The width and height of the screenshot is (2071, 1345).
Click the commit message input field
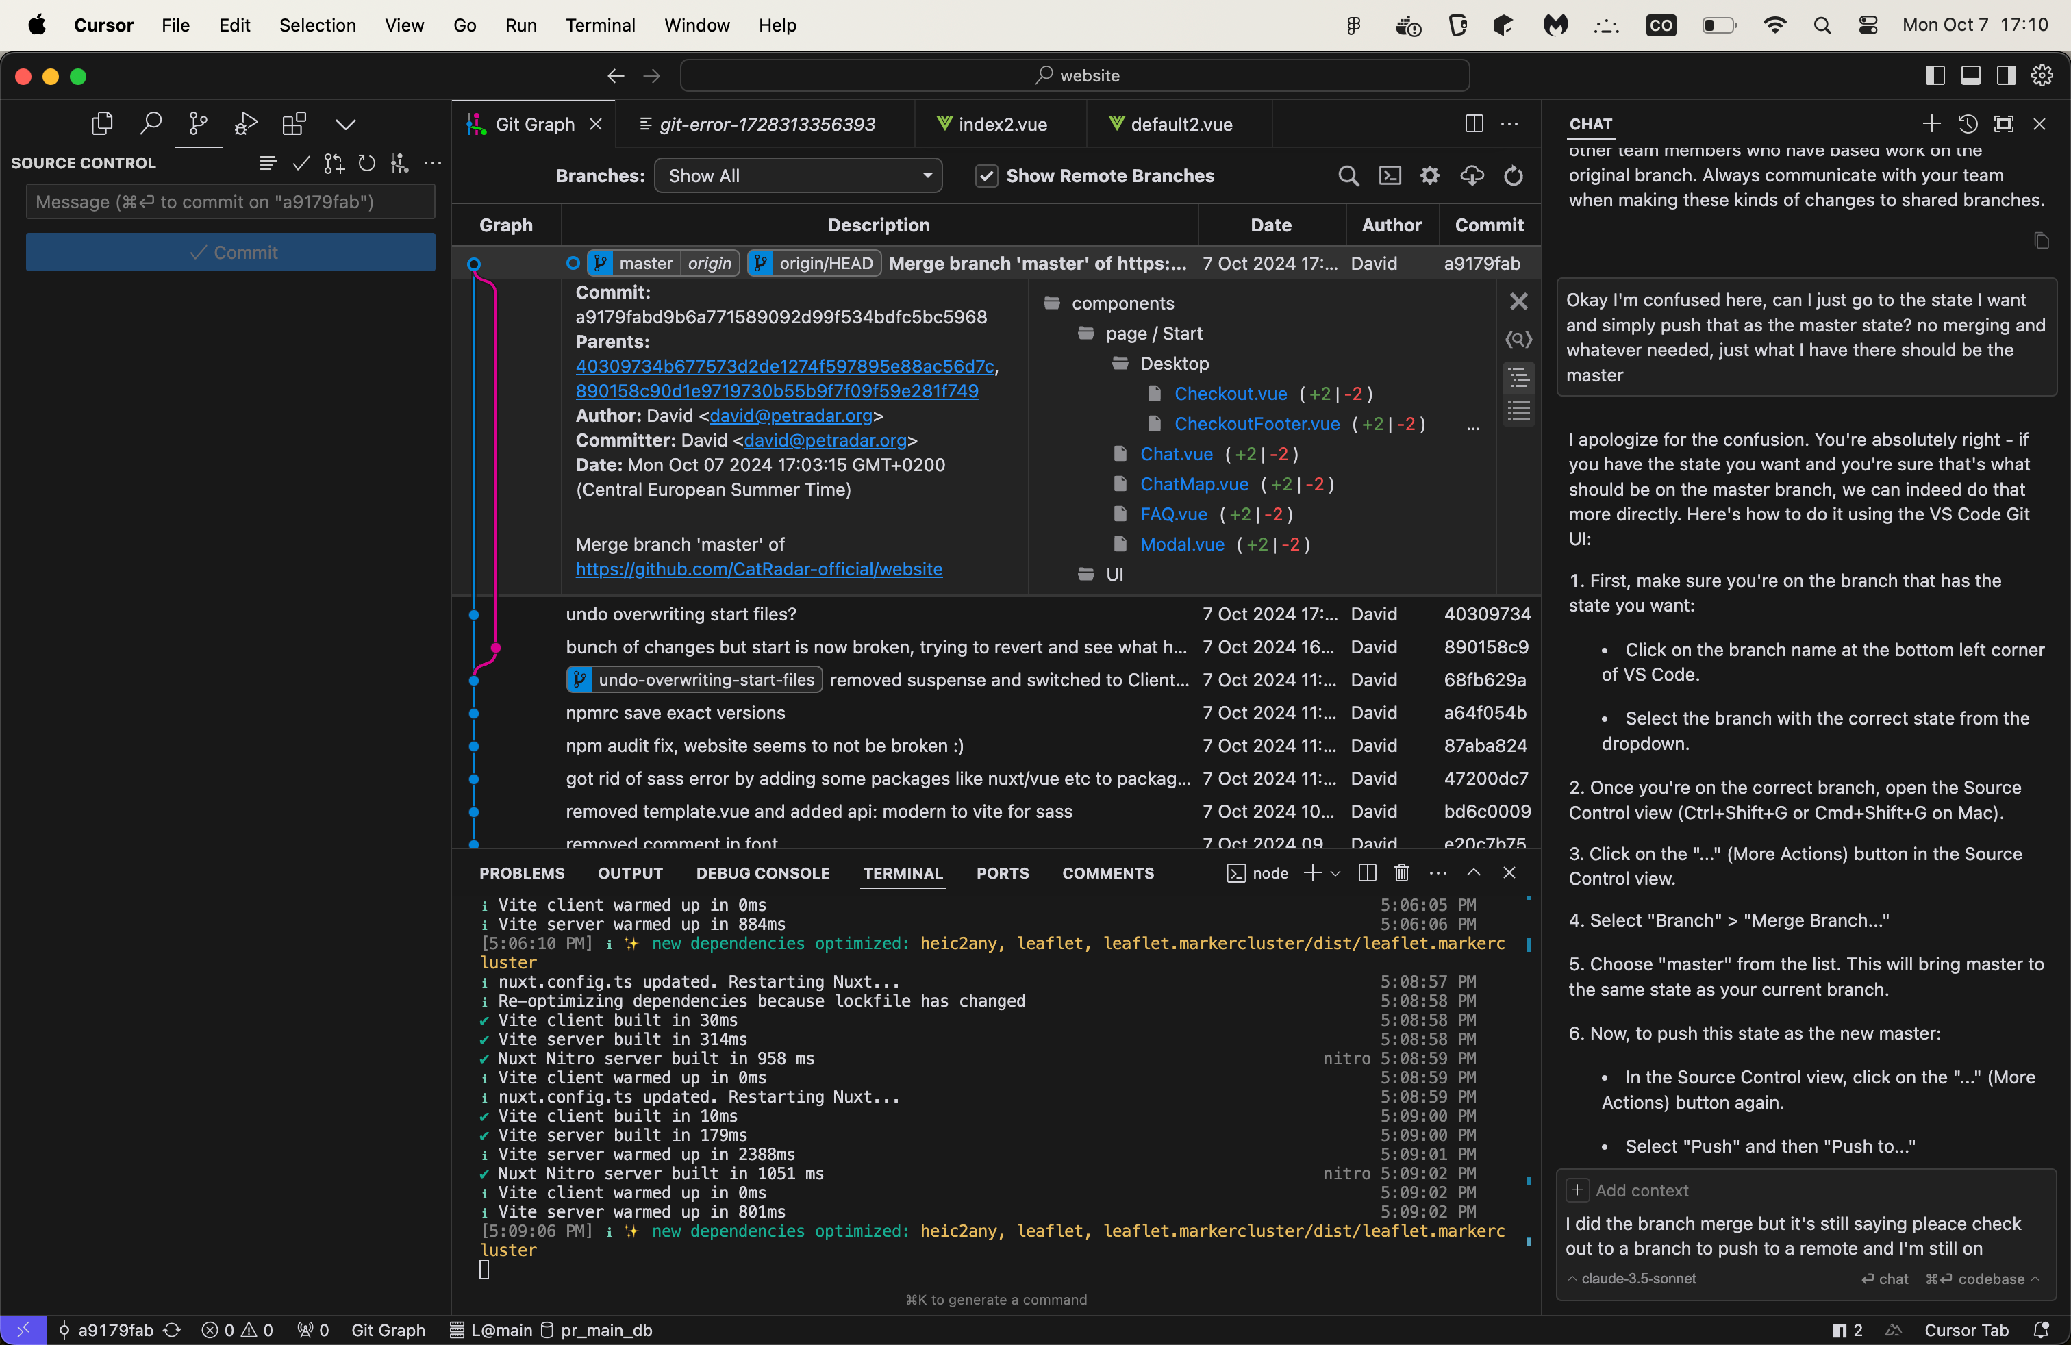pos(231,202)
